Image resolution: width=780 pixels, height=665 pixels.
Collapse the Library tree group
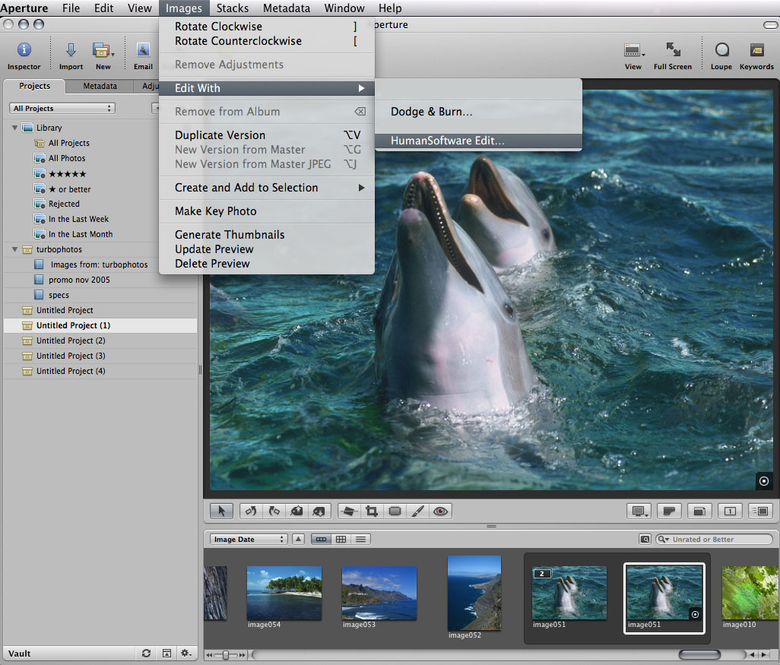14,128
